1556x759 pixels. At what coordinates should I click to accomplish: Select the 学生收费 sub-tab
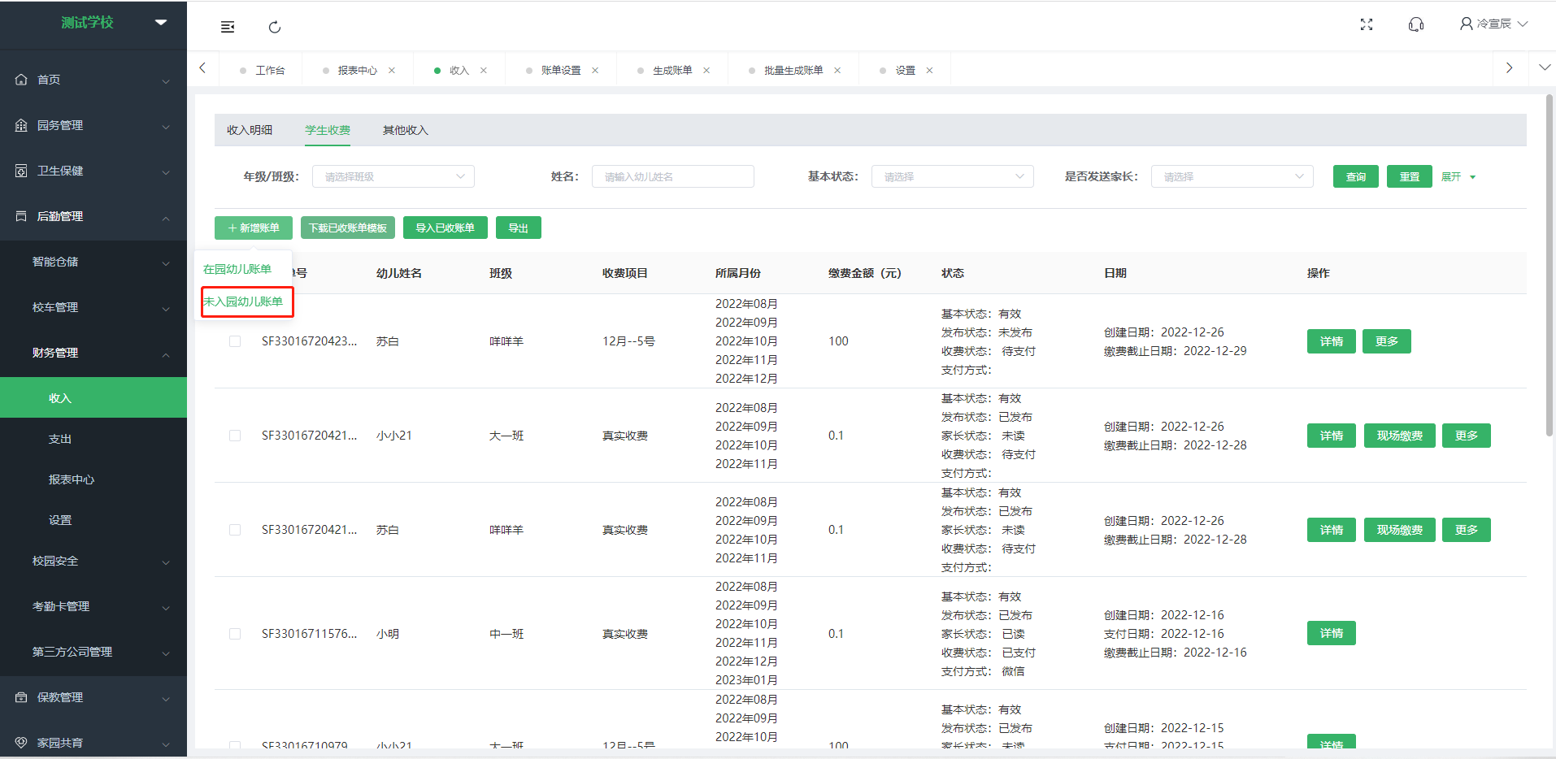(328, 130)
